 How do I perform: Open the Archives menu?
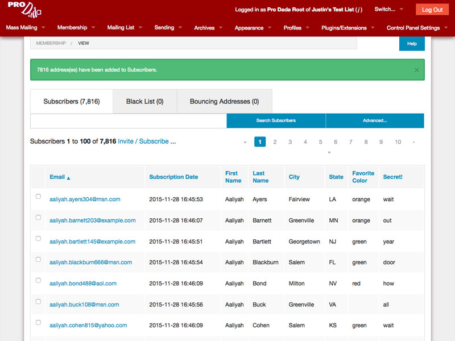tap(204, 27)
